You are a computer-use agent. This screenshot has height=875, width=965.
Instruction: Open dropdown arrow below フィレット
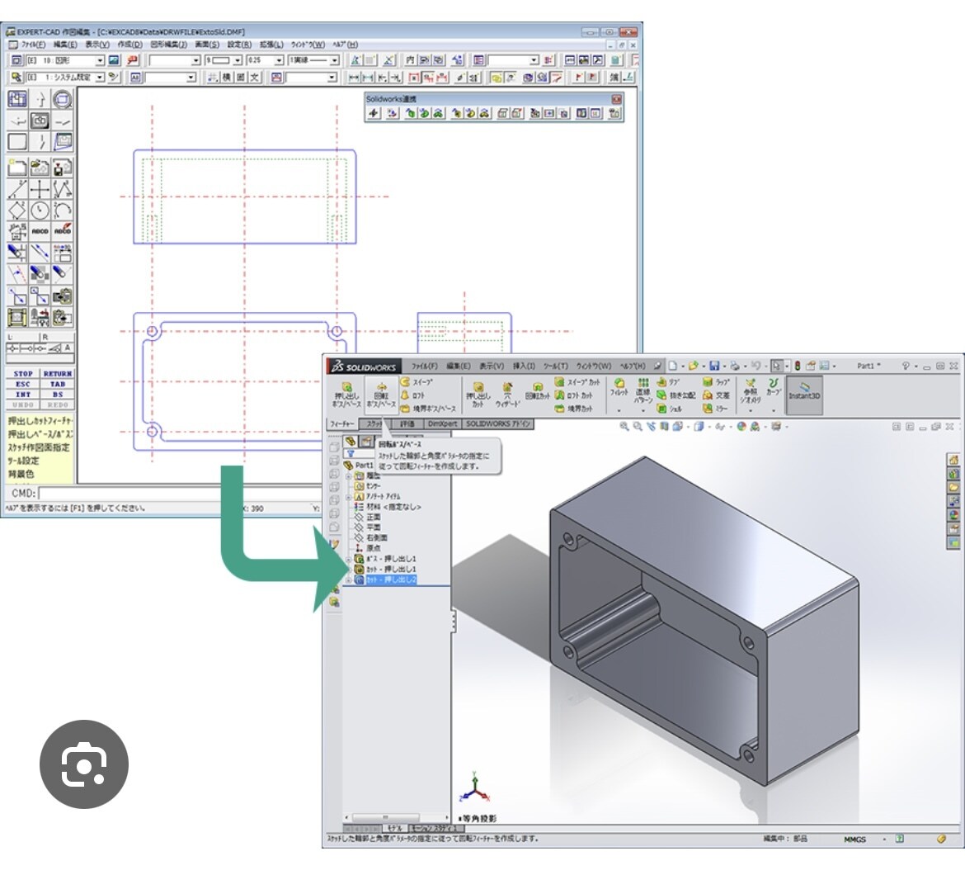pos(619,409)
